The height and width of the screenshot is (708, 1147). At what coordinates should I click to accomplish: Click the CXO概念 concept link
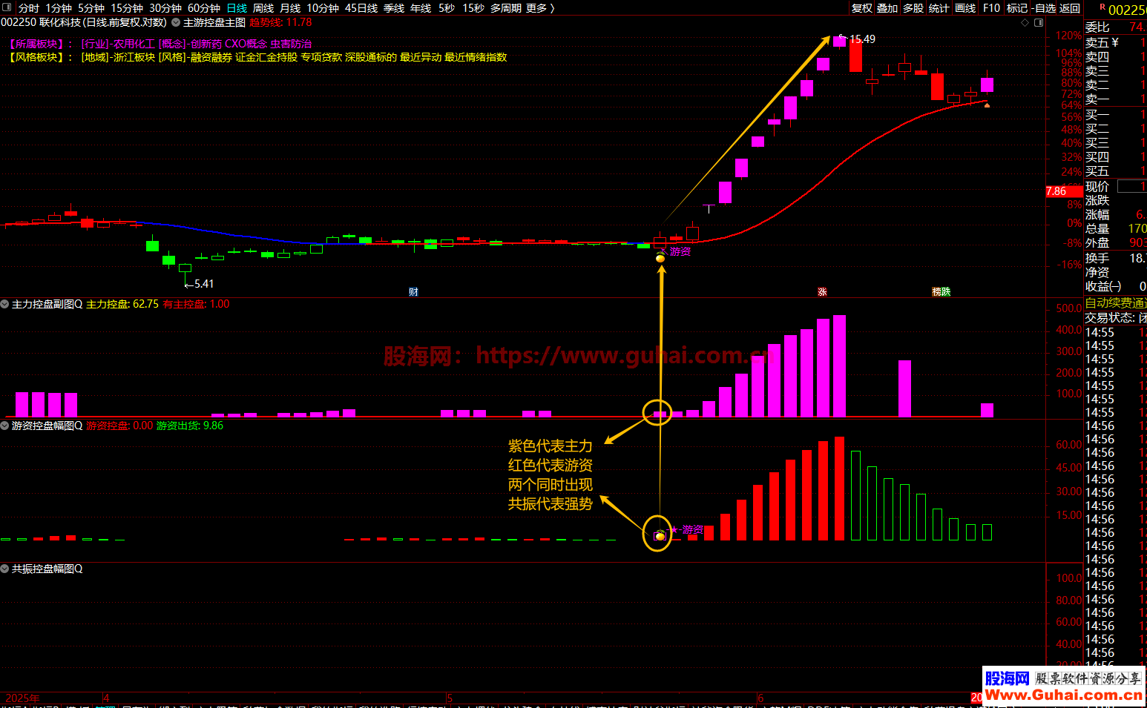point(246,44)
